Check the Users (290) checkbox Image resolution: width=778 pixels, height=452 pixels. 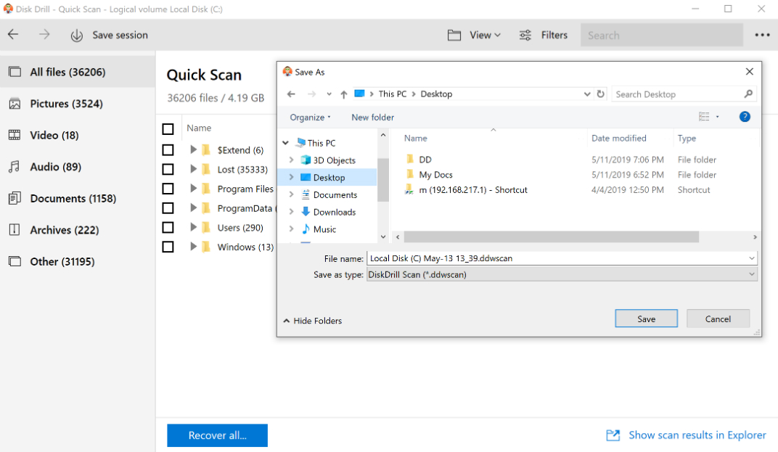tap(168, 227)
